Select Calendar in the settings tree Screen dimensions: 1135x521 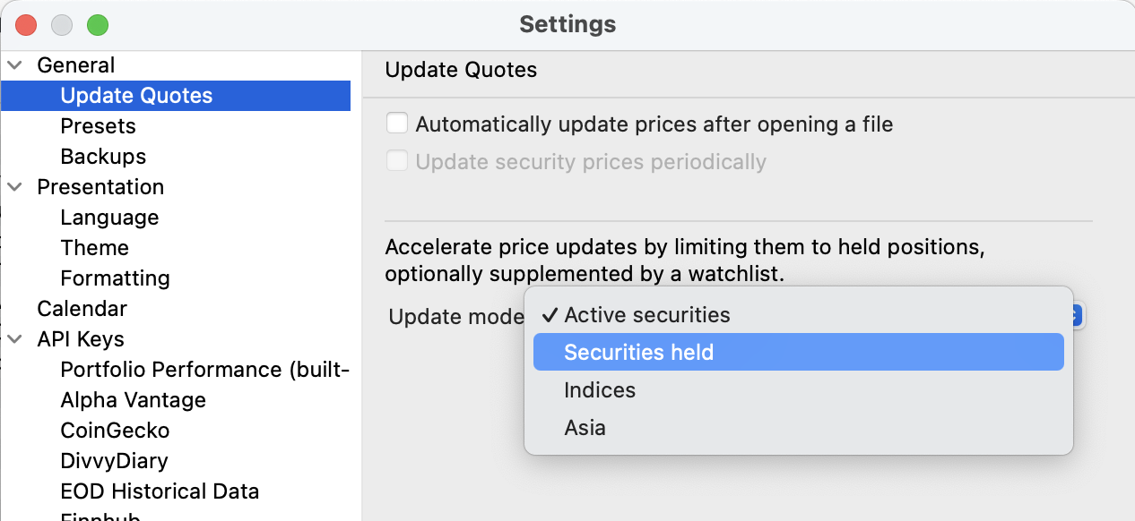82,309
